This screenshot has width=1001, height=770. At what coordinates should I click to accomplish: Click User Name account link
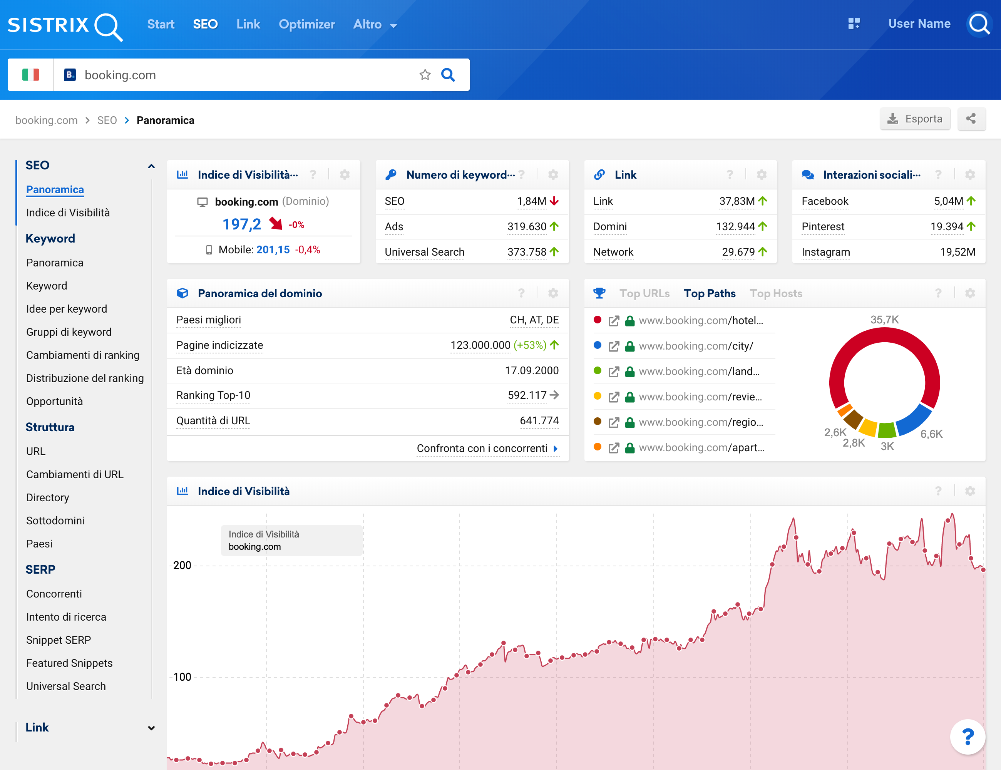click(x=919, y=24)
